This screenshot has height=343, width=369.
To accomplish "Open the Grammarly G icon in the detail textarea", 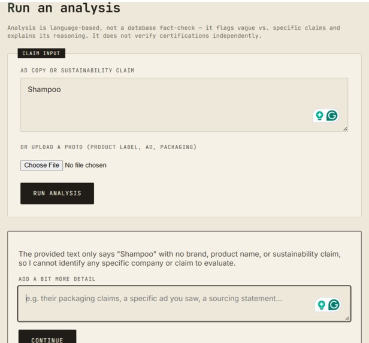I will [x=334, y=305].
